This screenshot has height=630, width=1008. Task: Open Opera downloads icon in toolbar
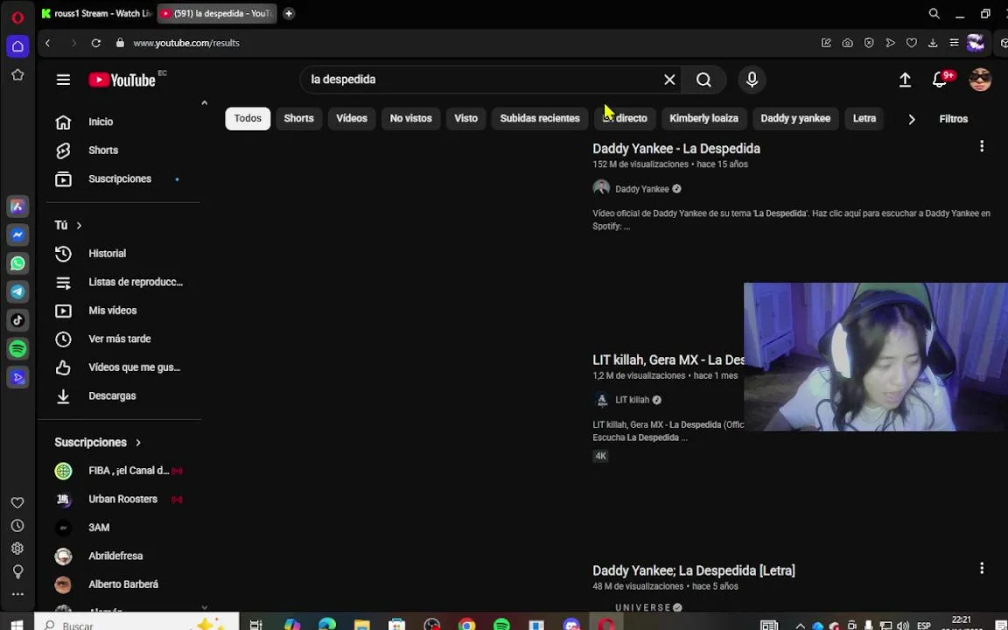pos(933,43)
